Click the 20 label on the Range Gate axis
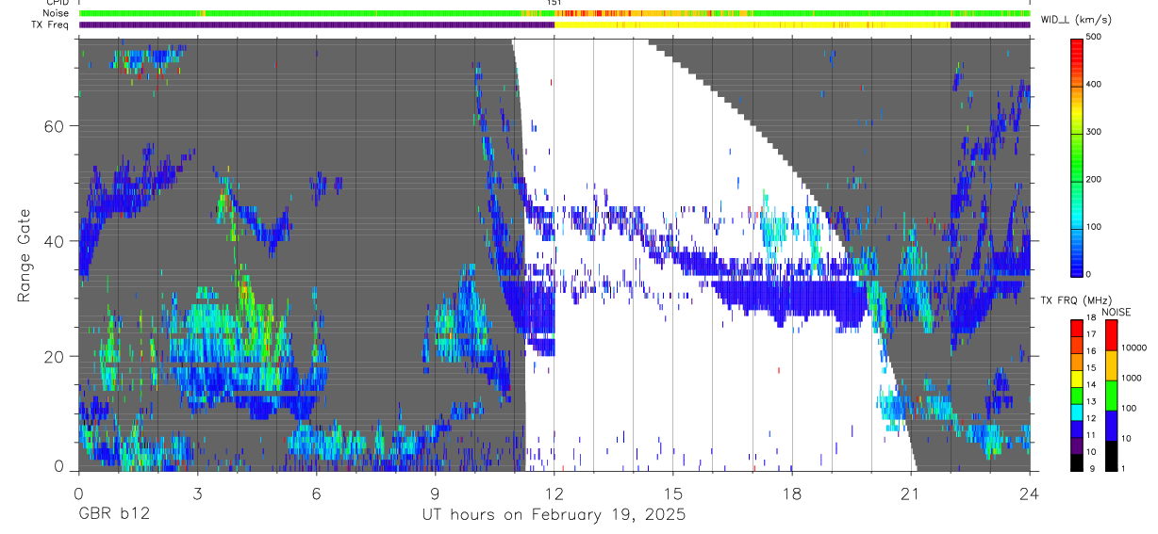The height and width of the screenshot is (534, 1158). click(x=56, y=356)
